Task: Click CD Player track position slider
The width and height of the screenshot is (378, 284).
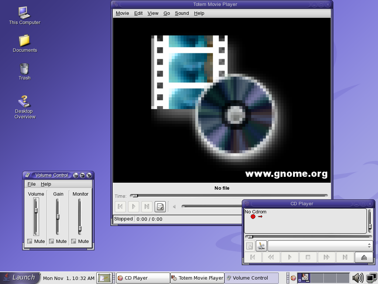Action: pos(308,237)
